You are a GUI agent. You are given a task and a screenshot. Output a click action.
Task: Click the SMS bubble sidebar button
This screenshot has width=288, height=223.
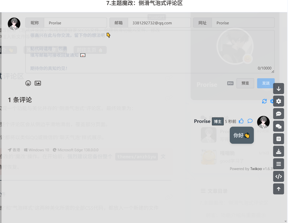pos(278,114)
